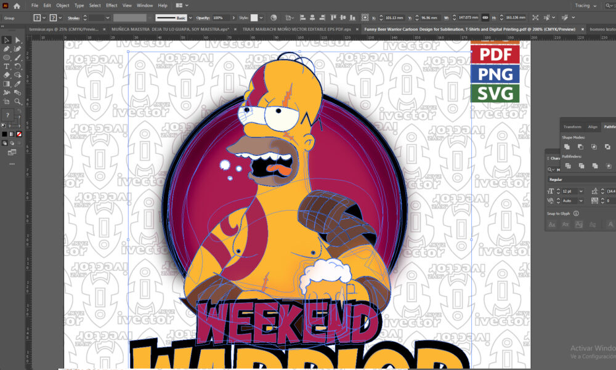Expand the opacity options arrow
616x370 pixels.
click(x=233, y=18)
